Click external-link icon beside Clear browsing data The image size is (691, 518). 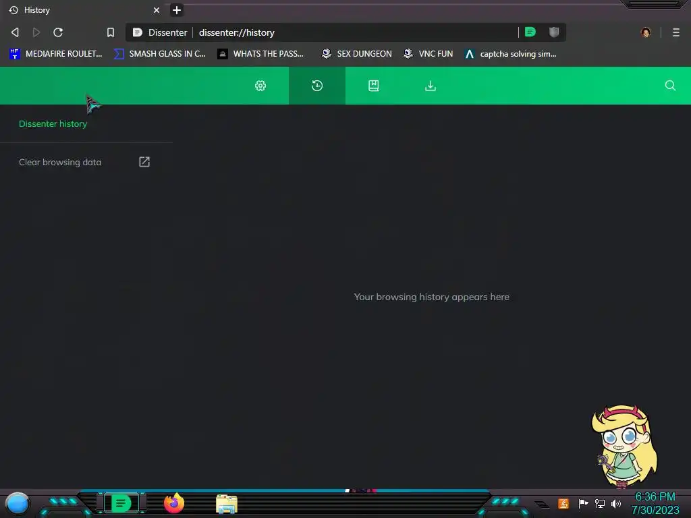pyautogui.click(x=144, y=162)
